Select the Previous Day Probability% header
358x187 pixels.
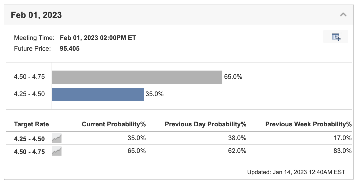tap(205, 124)
